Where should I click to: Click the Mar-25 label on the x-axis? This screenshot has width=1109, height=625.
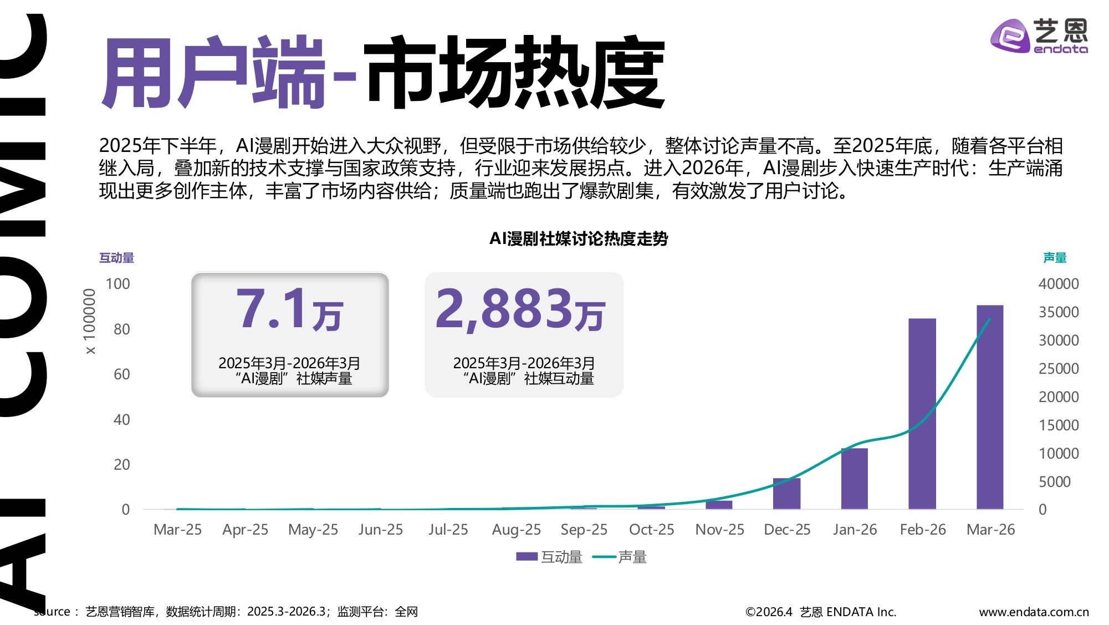click(179, 530)
